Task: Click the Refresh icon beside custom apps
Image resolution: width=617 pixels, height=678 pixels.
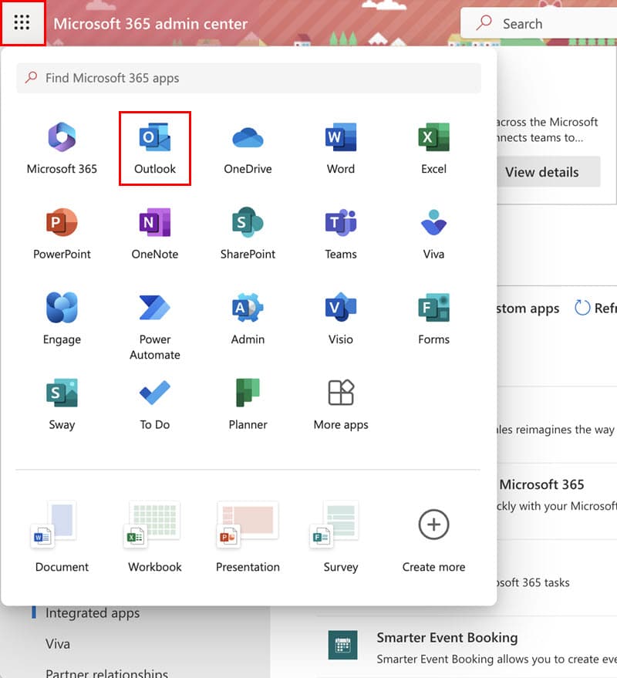Action: click(x=582, y=308)
